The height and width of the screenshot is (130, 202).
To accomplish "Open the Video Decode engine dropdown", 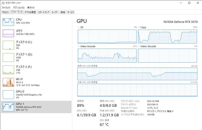I will [x=139, y=46].
